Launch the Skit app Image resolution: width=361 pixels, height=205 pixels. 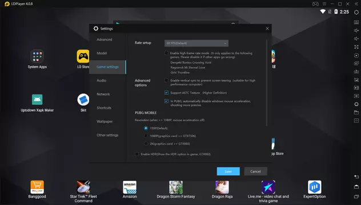coord(83,103)
